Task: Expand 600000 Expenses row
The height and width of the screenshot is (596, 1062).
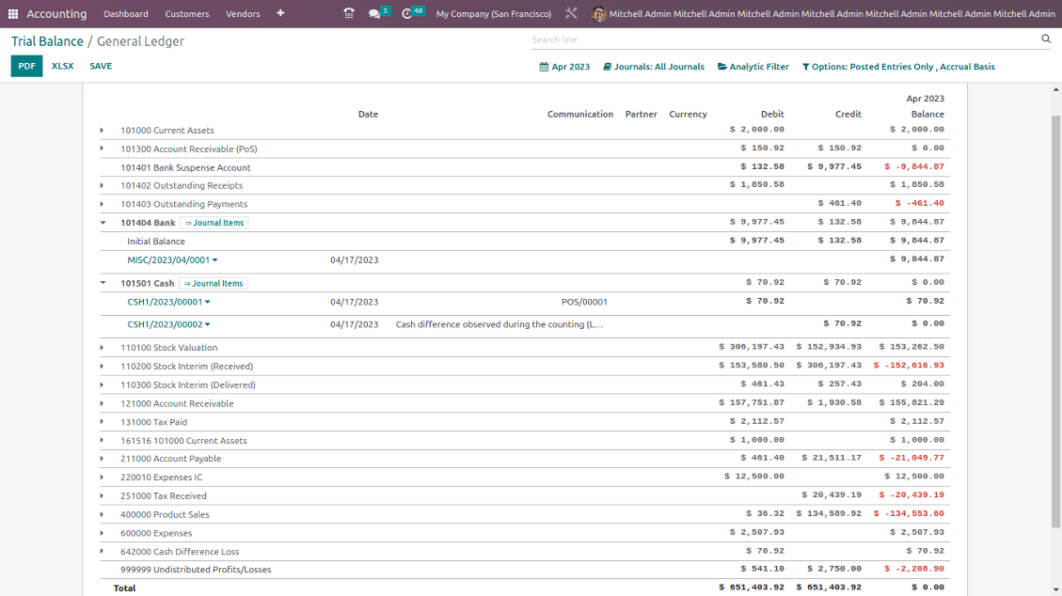Action: coord(103,532)
